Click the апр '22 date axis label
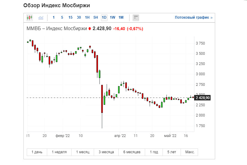247x165 pixels. [x=120, y=136]
